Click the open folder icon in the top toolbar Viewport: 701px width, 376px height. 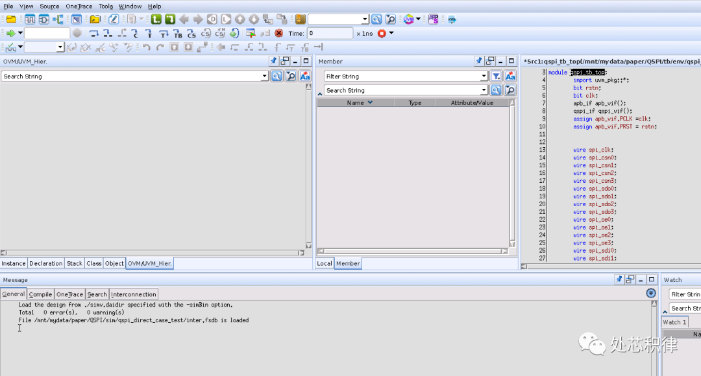click(x=11, y=19)
